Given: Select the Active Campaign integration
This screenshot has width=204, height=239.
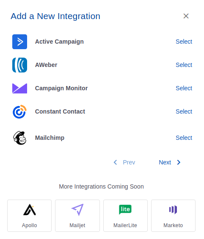Looking at the screenshot, I should 184,42.
